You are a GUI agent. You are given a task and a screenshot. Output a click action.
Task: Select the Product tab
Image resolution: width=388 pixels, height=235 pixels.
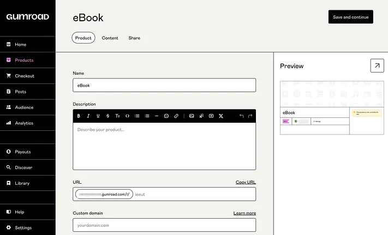point(83,38)
